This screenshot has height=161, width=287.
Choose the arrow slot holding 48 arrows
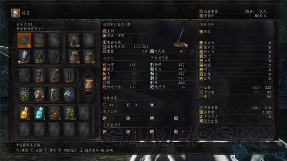(74, 40)
